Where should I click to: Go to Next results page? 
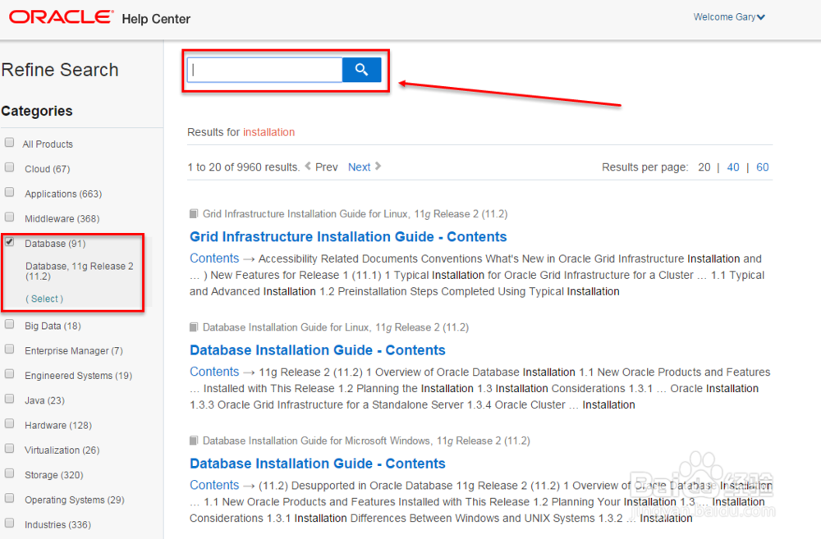coord(360,167)
